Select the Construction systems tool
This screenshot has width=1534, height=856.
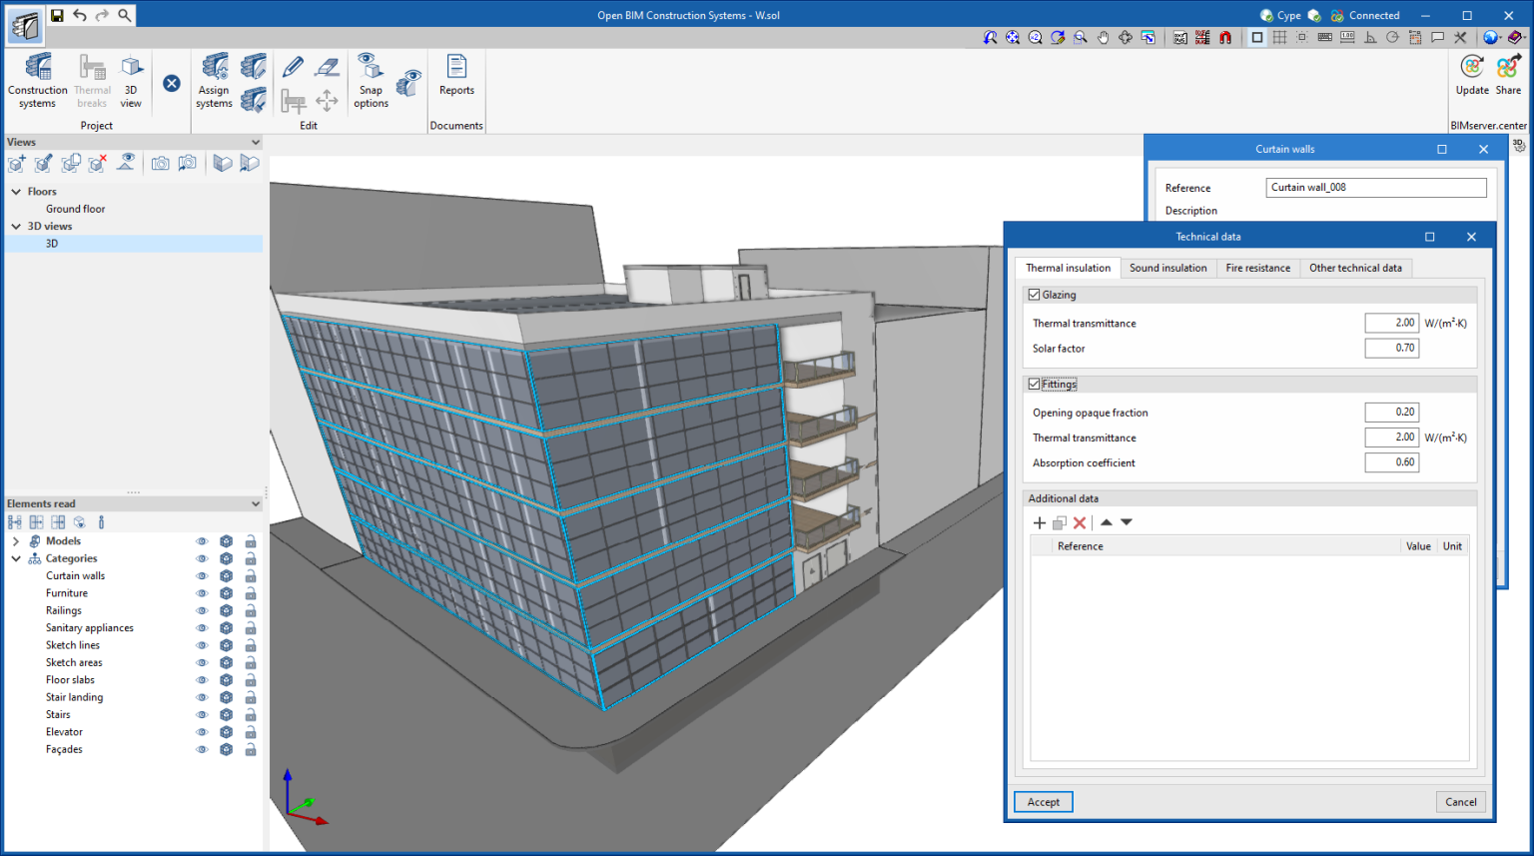pyautogui.click(x=37, y=80)
